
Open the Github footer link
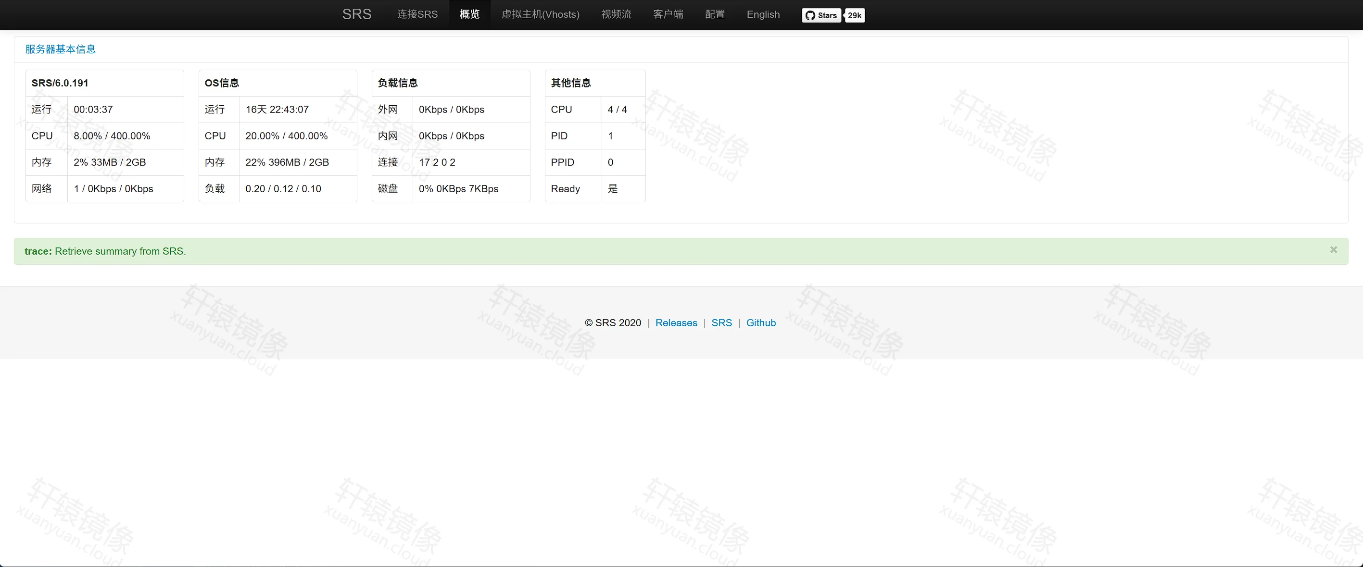(x=761, y=323)
